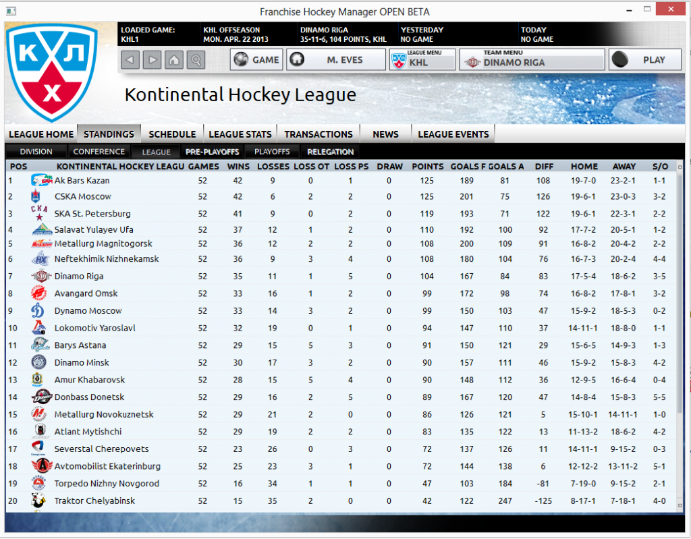
Task: Show PRE-PLAYOFFS standings
Action: pos(212,152)
